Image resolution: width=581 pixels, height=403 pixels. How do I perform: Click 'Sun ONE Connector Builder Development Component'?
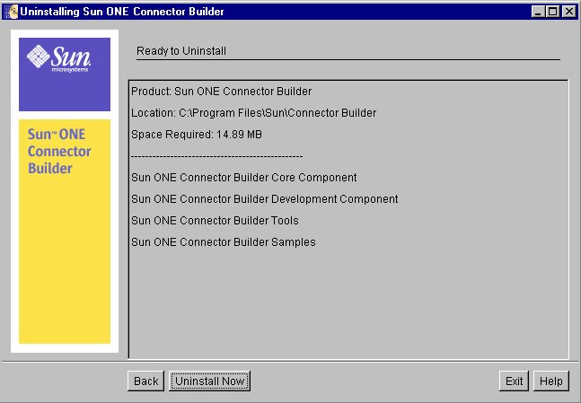click(265, 199)
